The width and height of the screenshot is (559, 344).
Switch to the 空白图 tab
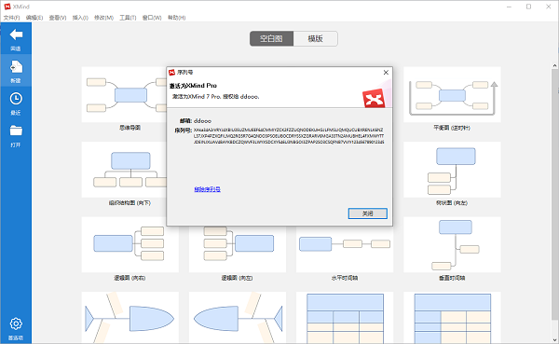[x=271, y=38]
